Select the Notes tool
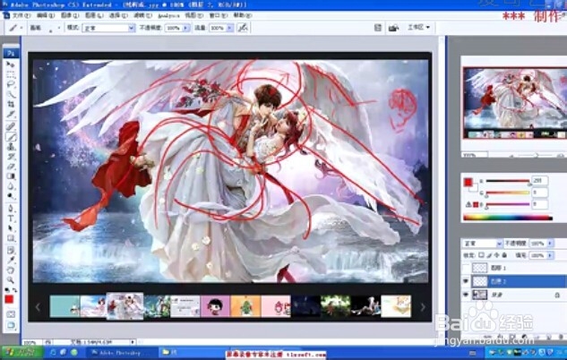 click(x=11, y=250)
